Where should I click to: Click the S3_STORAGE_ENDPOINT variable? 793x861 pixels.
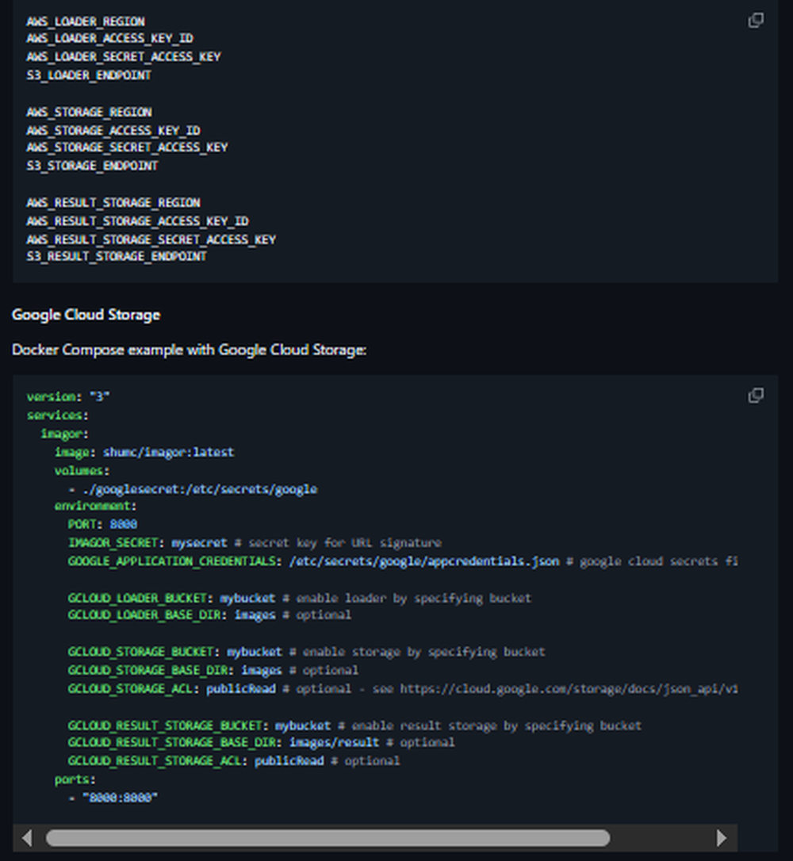coord(91,165)
